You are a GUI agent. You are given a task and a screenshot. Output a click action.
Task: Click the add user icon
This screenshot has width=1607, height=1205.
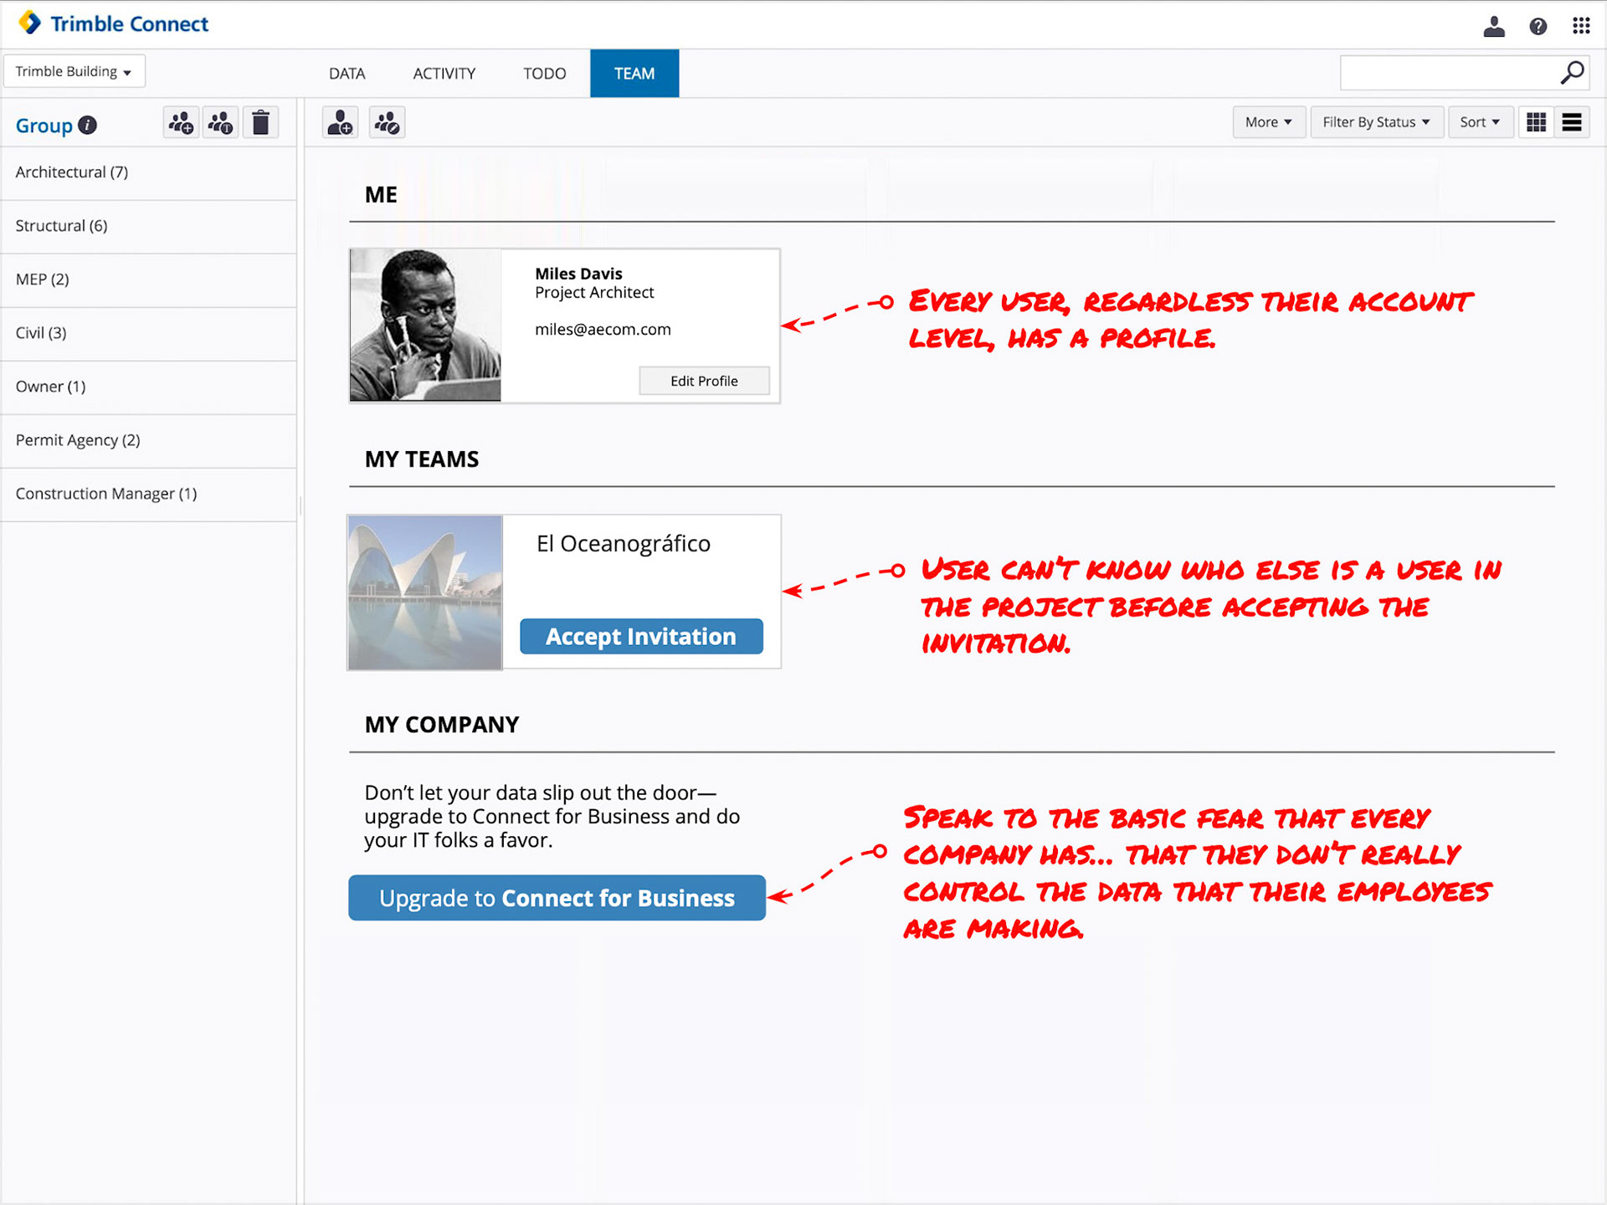tap(340, 123)
